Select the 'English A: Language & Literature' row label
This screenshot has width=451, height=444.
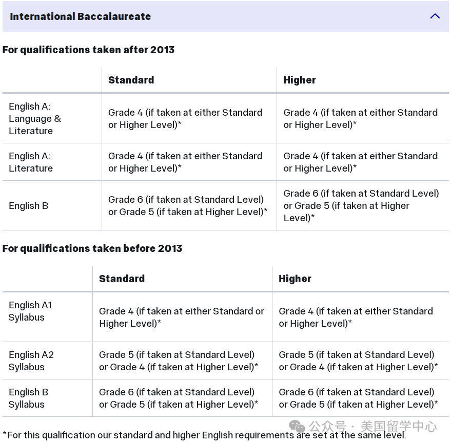click(35, 118)
